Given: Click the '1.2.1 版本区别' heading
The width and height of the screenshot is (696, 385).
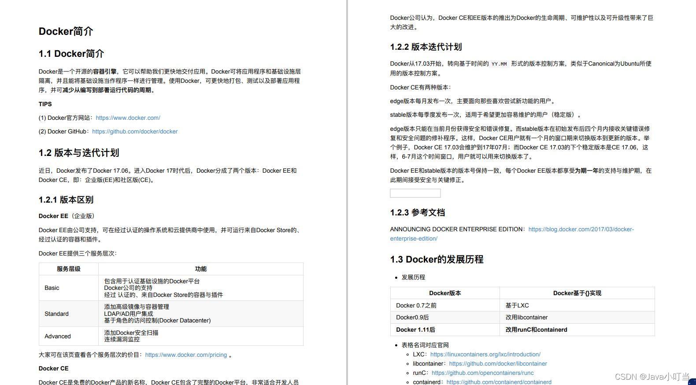Looking at the screenshot, I should tap(66, 200).
